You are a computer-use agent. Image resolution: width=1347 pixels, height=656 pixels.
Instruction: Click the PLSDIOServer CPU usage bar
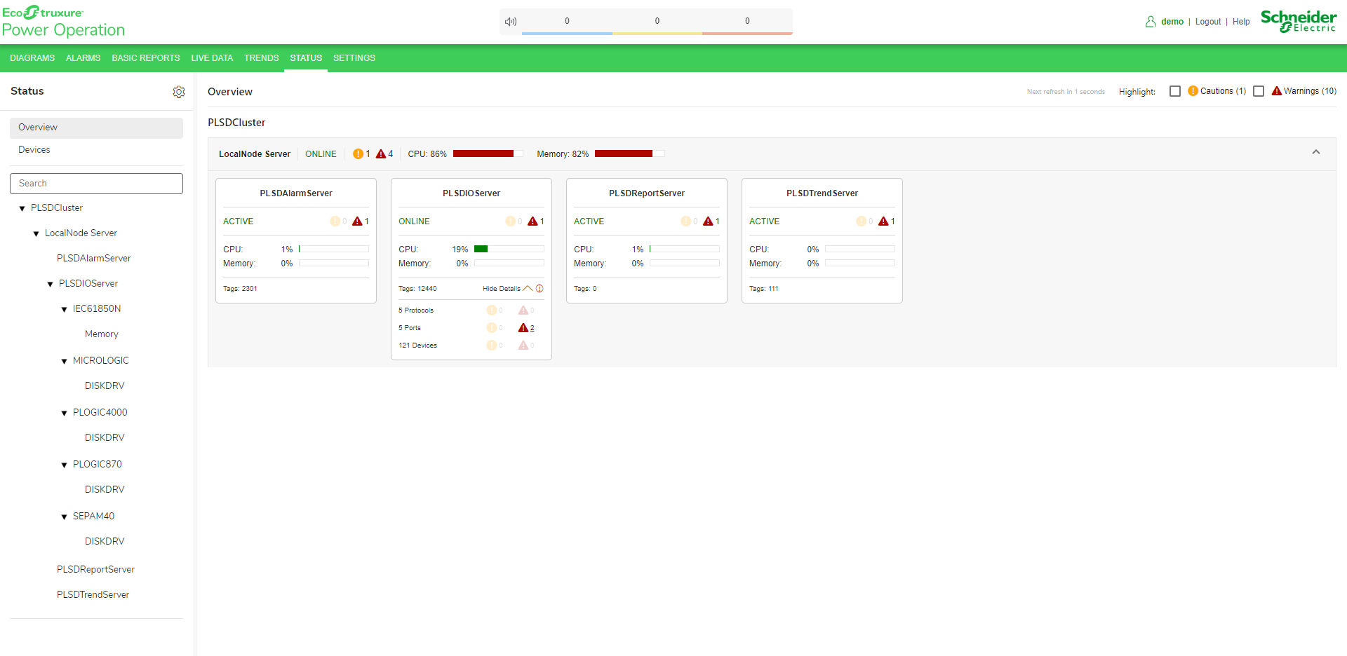click(x=509, y=249)
